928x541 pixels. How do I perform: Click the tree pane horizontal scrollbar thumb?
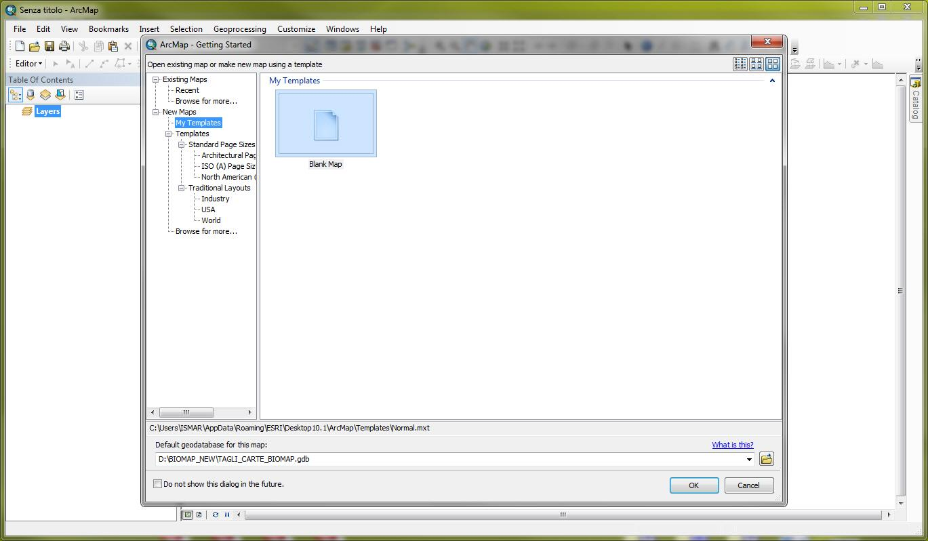coord(186,412)
